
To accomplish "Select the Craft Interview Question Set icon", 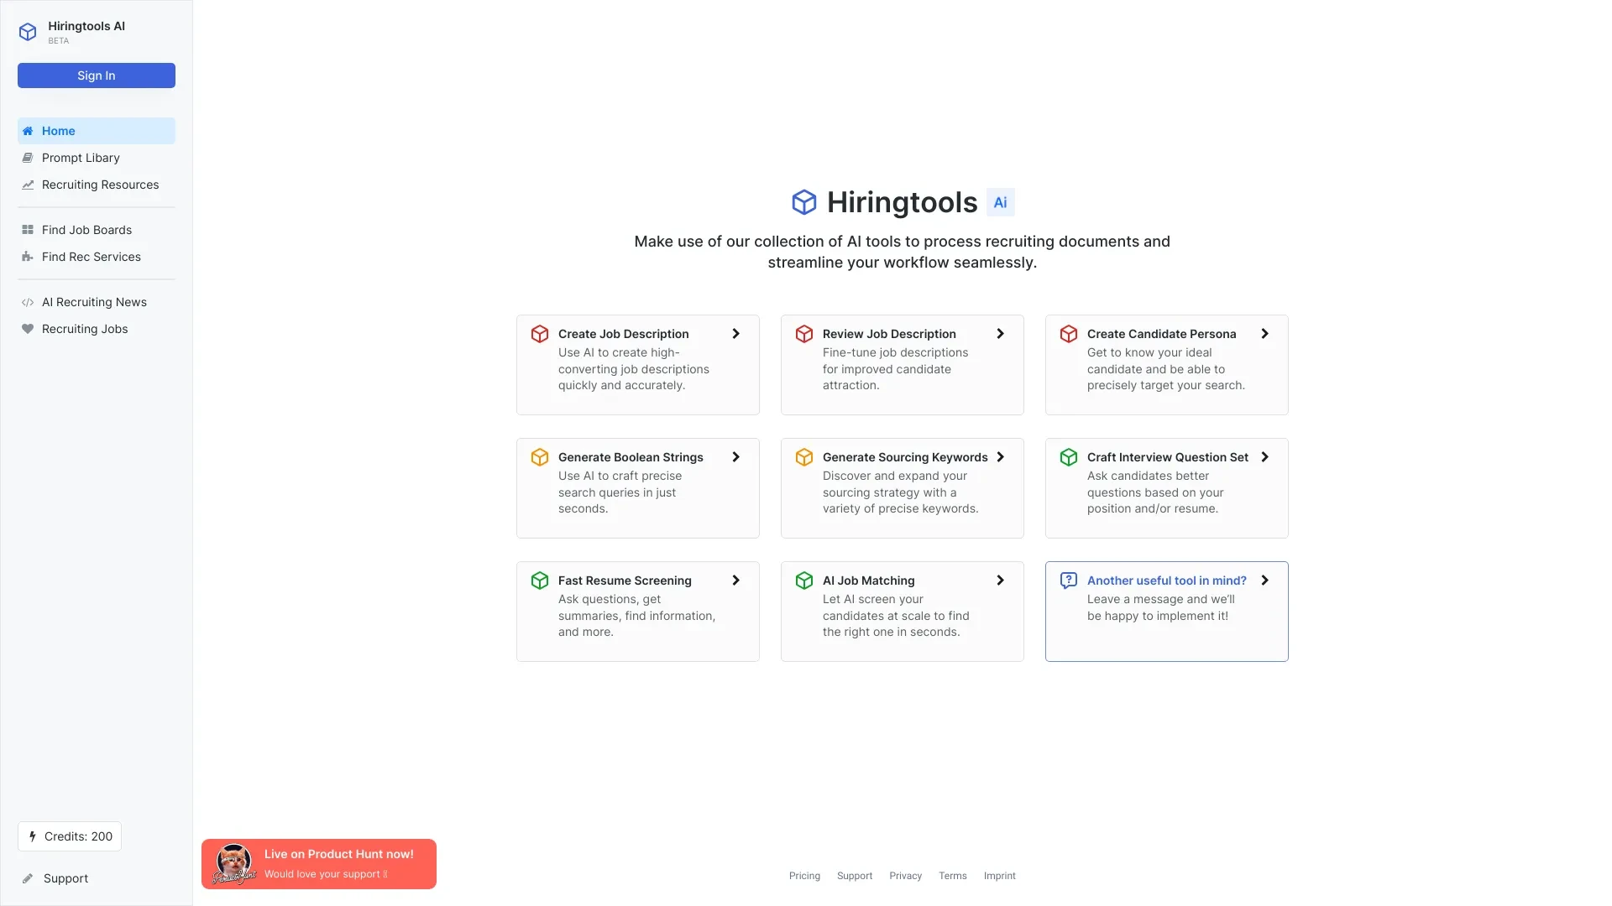I will 1069,457.
